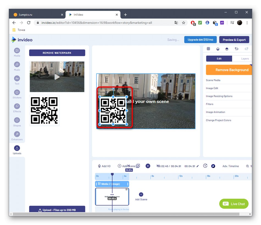Image resolution: width=261 pixels, height=225 pixels.
Task: Click the undo arrow icon
Action: 237,49
